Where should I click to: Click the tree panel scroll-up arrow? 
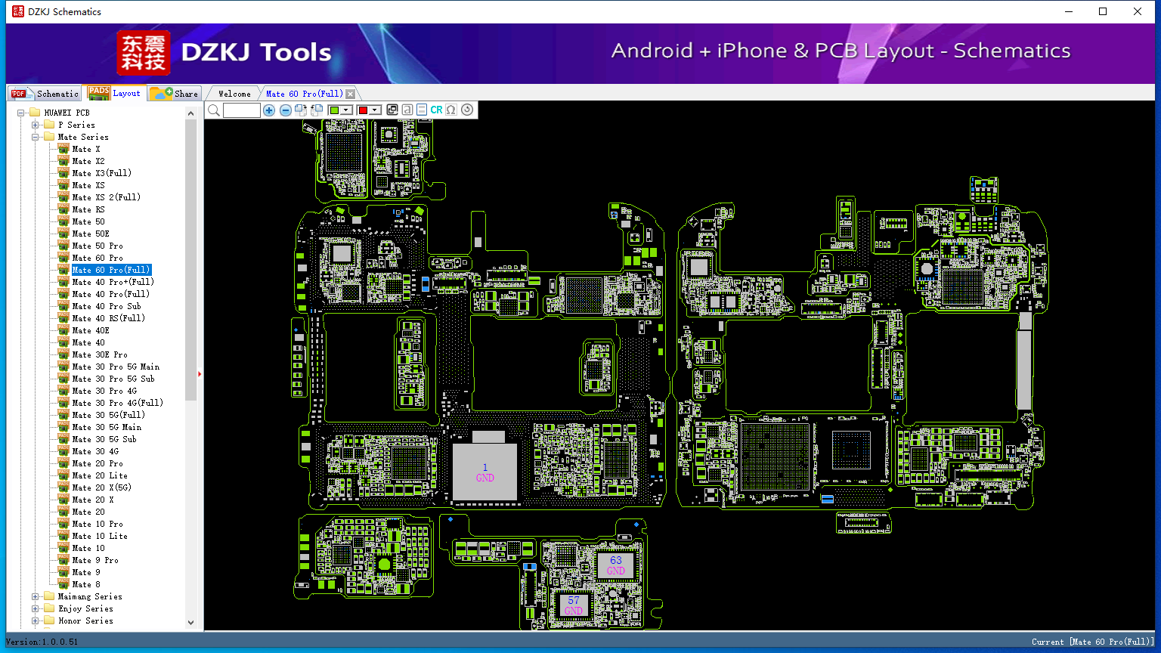click(x=190, y=113)
